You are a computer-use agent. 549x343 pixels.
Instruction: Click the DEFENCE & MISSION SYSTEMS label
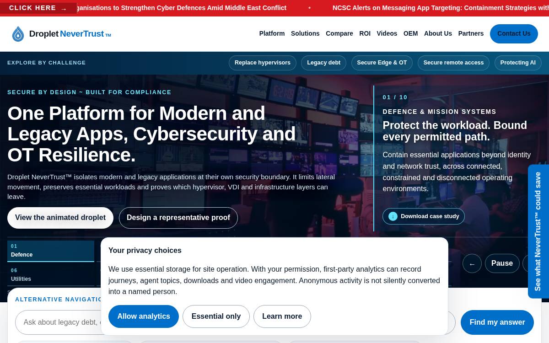tap(439, 112)
